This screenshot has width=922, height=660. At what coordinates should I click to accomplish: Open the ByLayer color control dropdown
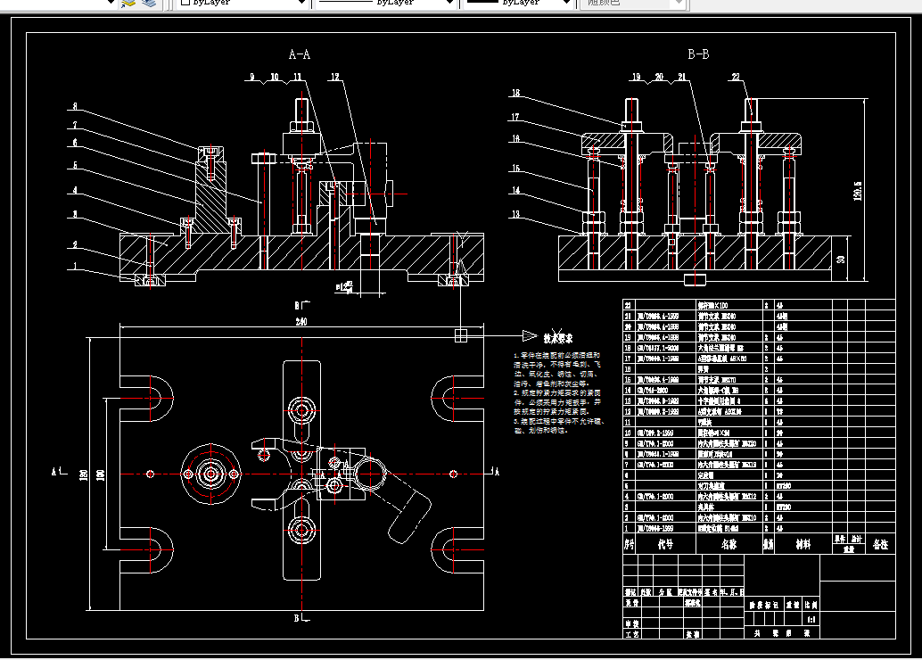[243, 3]
